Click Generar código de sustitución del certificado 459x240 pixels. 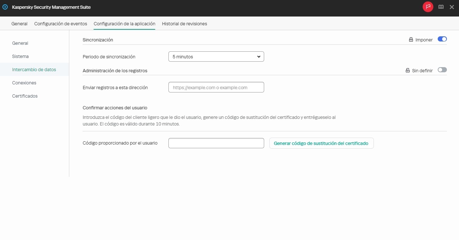click(x=321, y=143)
